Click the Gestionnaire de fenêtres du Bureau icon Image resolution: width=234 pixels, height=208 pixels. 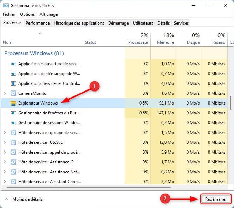coord(13,113)
